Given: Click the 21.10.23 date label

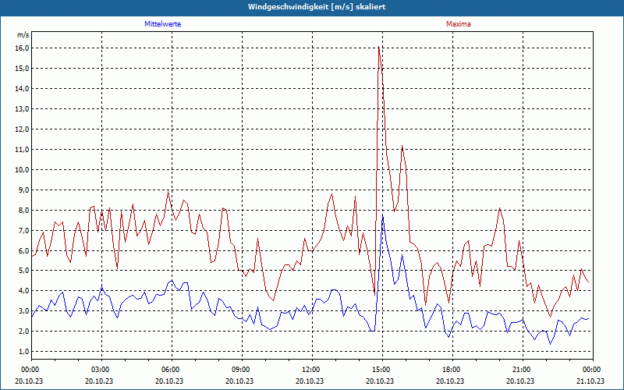Looking at the screenshot, I should point(590,381).
